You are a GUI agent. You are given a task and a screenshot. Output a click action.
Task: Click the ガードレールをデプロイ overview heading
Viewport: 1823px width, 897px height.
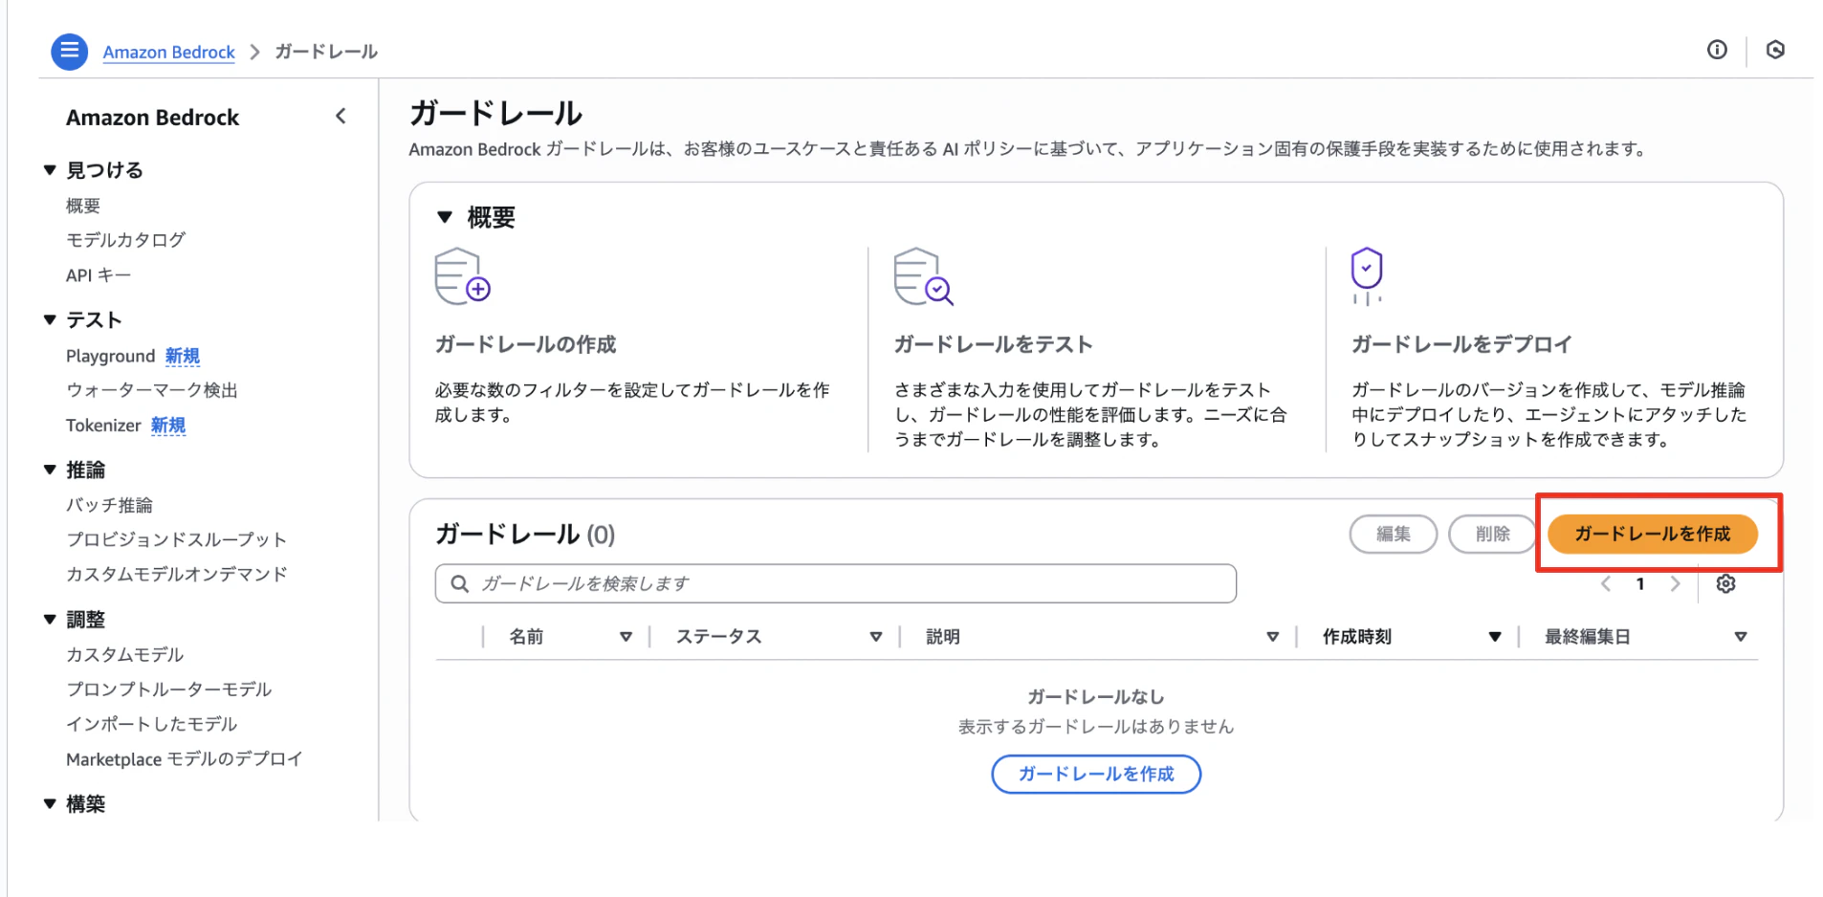tap(1461, 344)
